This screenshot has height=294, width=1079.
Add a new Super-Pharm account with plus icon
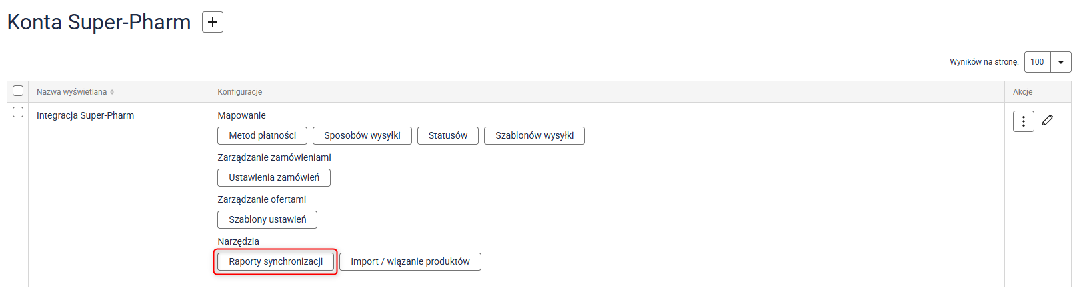213,22
